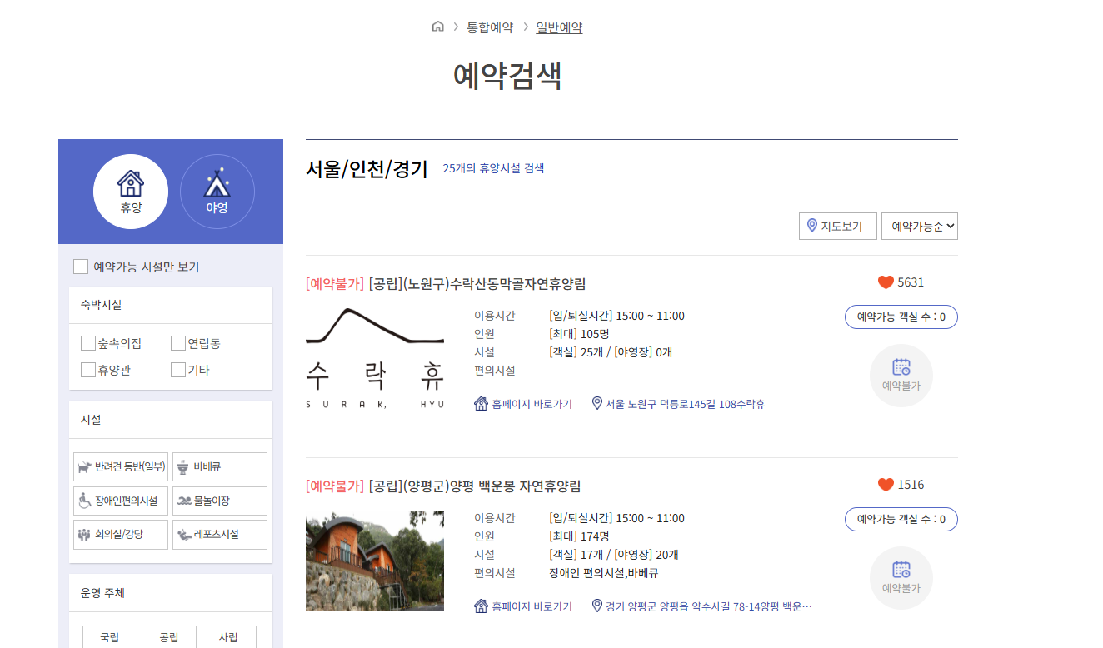Click location pin beside 경기 양평군 address

pyautogui.click(x=596, y=606)
